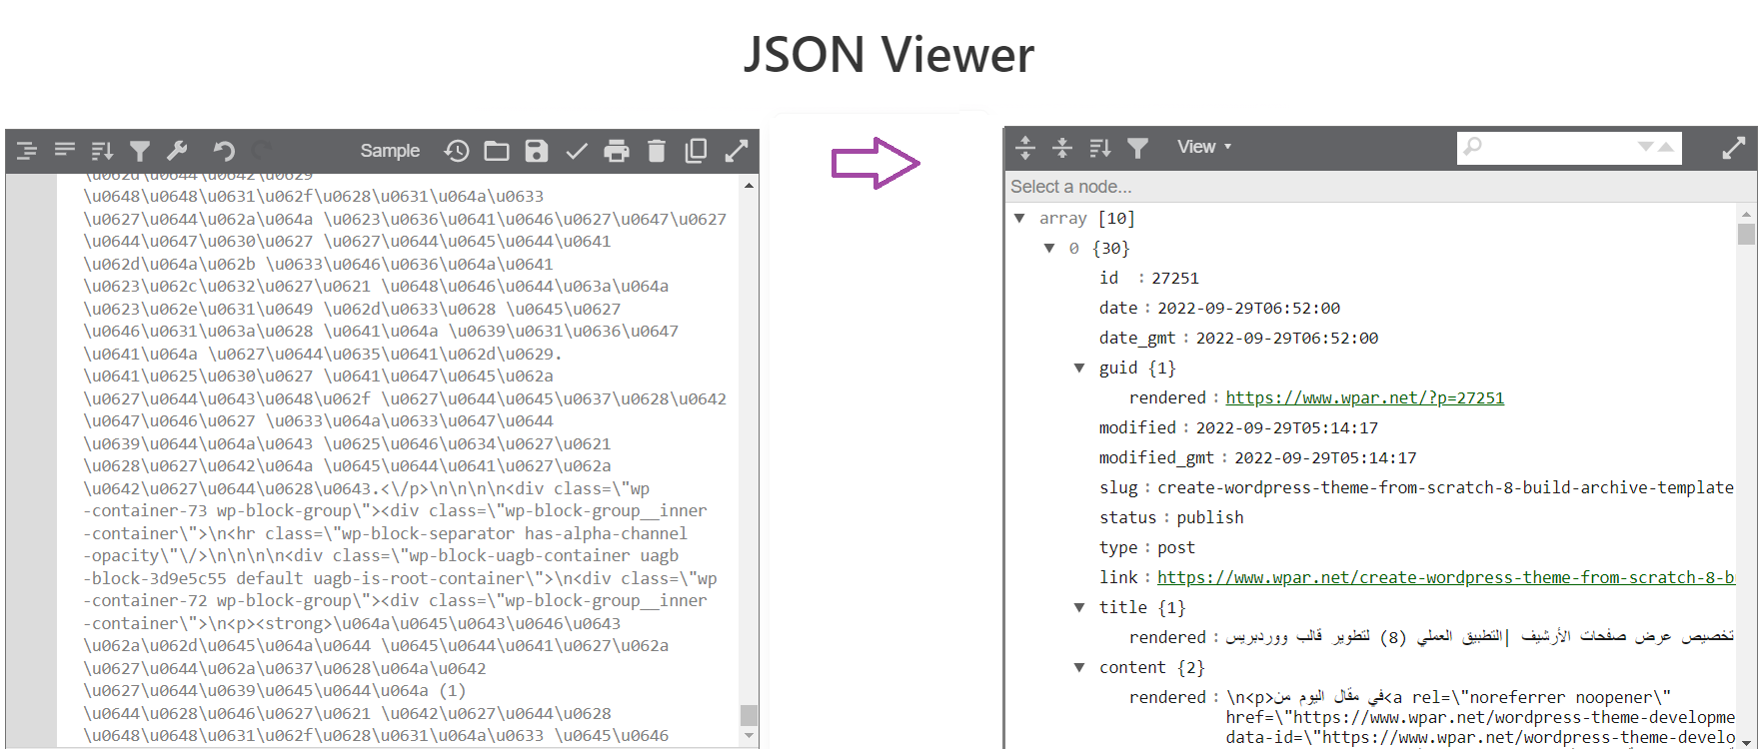Image resolution: width=1759 pixels, height=749 pixels.
Task: Click the 'wp-block-separator has-alpha-channel' line
Action: 386,533
